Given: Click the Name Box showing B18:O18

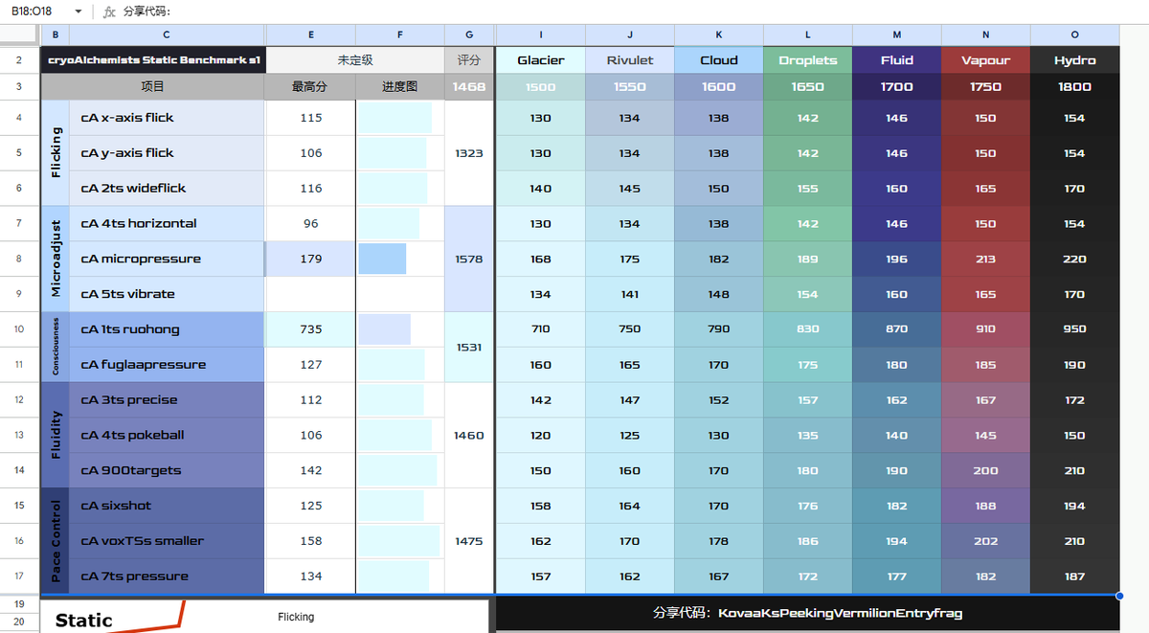Looking at the screenshot, I should tap(43, 11).
